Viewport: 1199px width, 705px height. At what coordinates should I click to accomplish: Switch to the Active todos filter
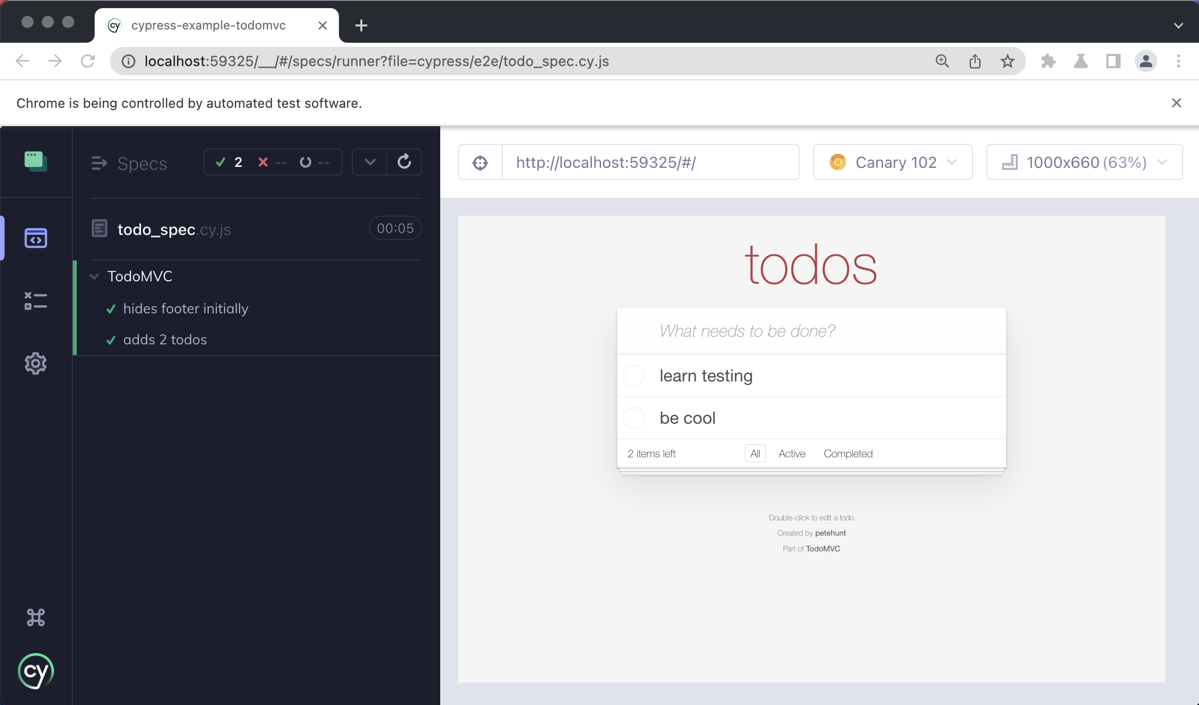tap(791, 453)
